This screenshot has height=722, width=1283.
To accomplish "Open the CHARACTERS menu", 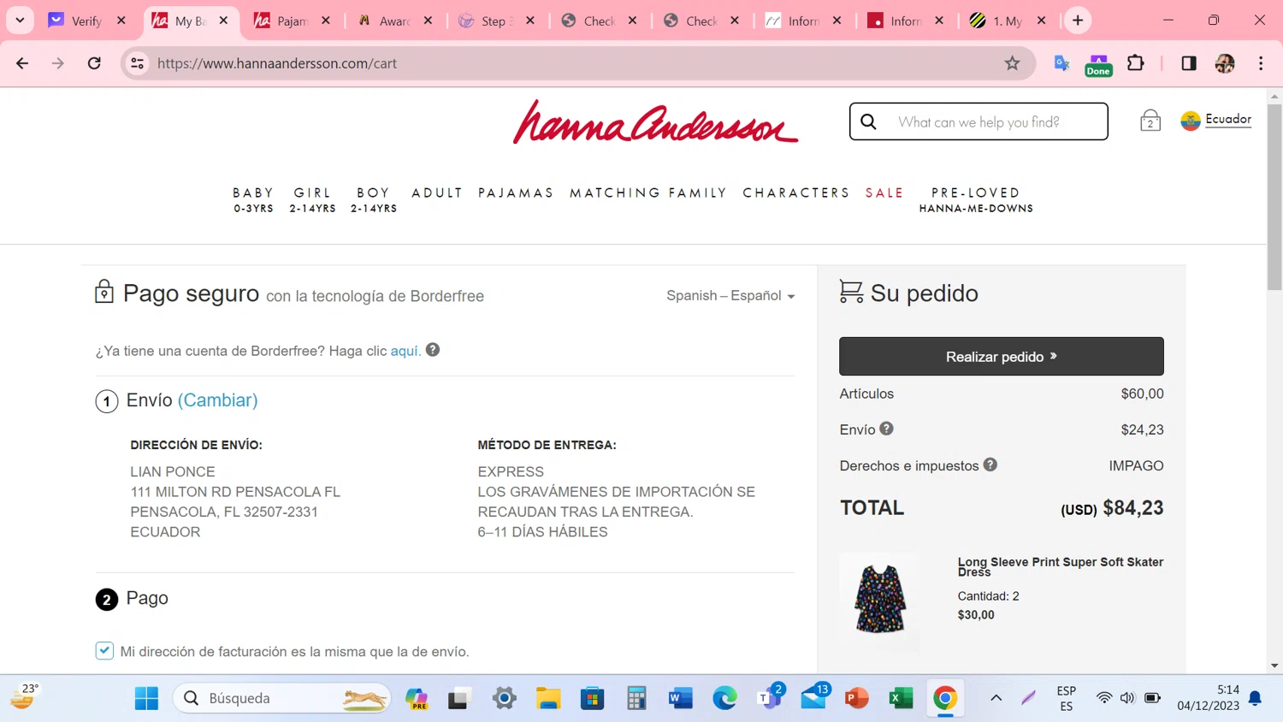I will coord(796,193).
